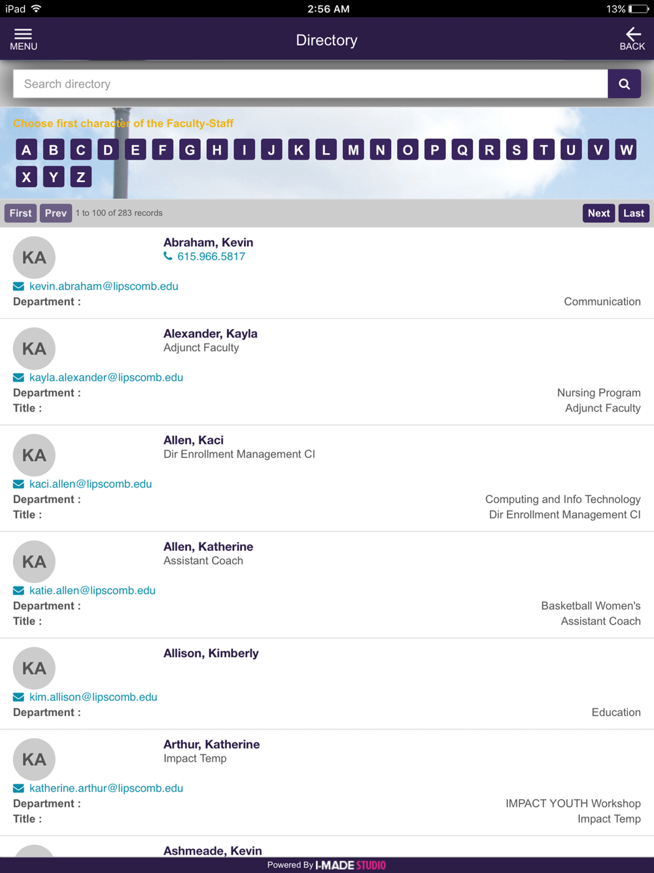Select letter W in the alphabet filter

click(x=626, y=150)
